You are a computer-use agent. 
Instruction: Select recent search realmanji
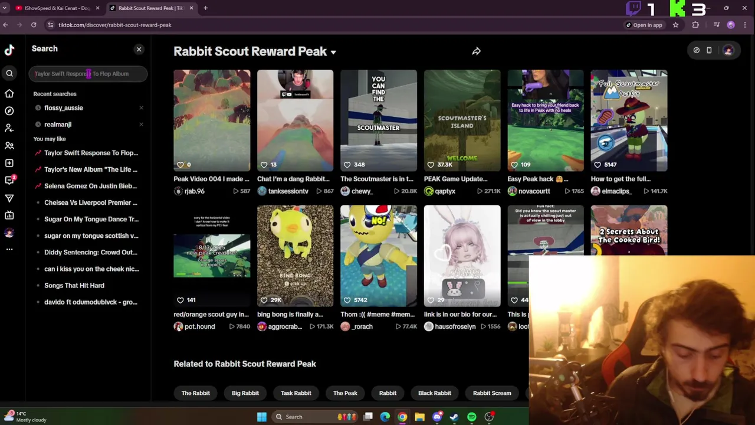click(58, 125)
